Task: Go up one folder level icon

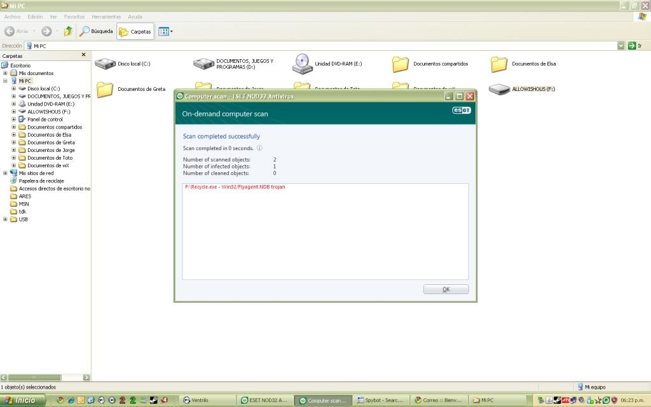Action: click(68, 31)
